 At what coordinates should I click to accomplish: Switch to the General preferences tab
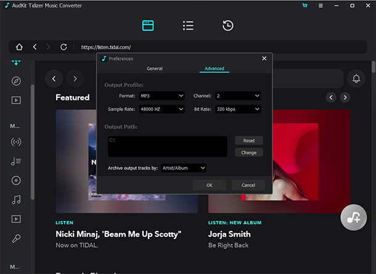pos(155,68)
